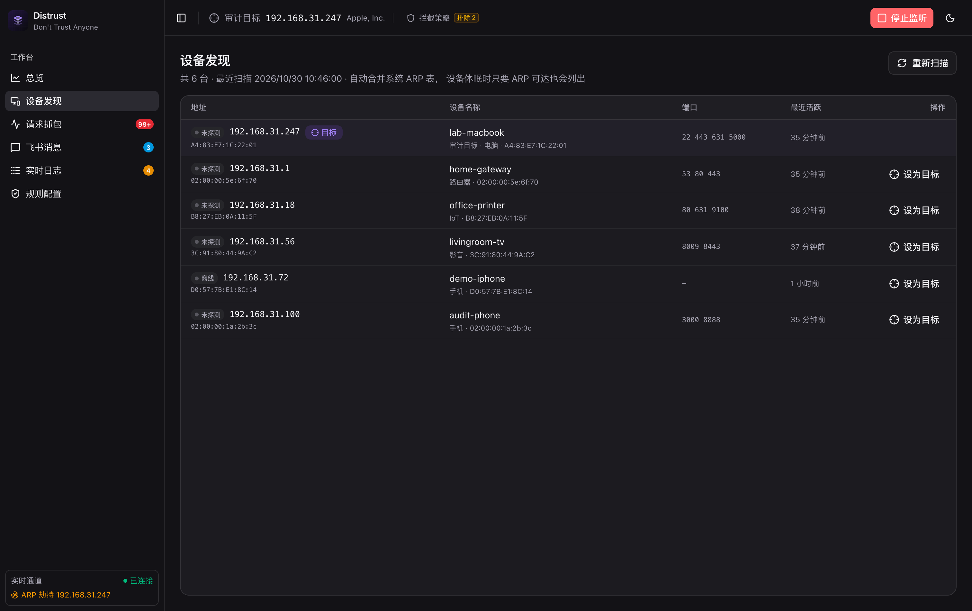Viewport: 972px width, 611px height.
Task: Click the 重新扫描 button
Action: coord(922,63)
